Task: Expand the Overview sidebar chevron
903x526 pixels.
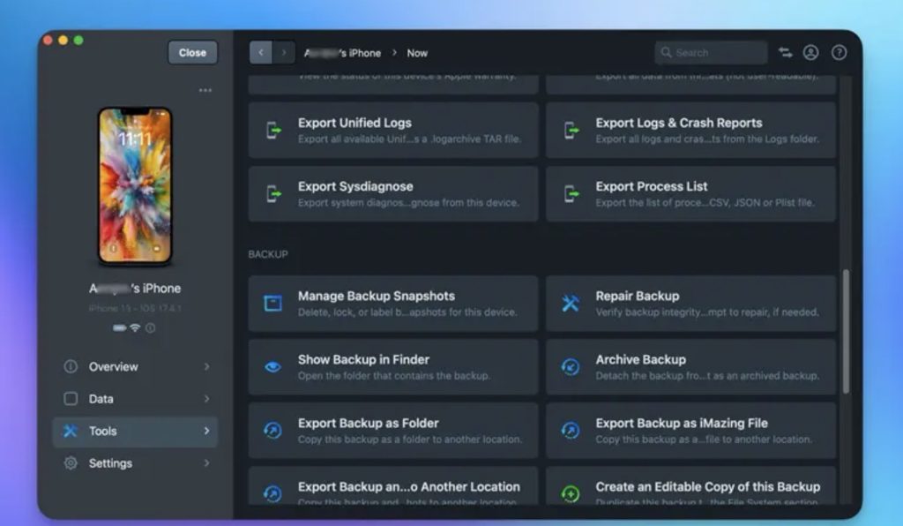Action: [x=207, y=366]
